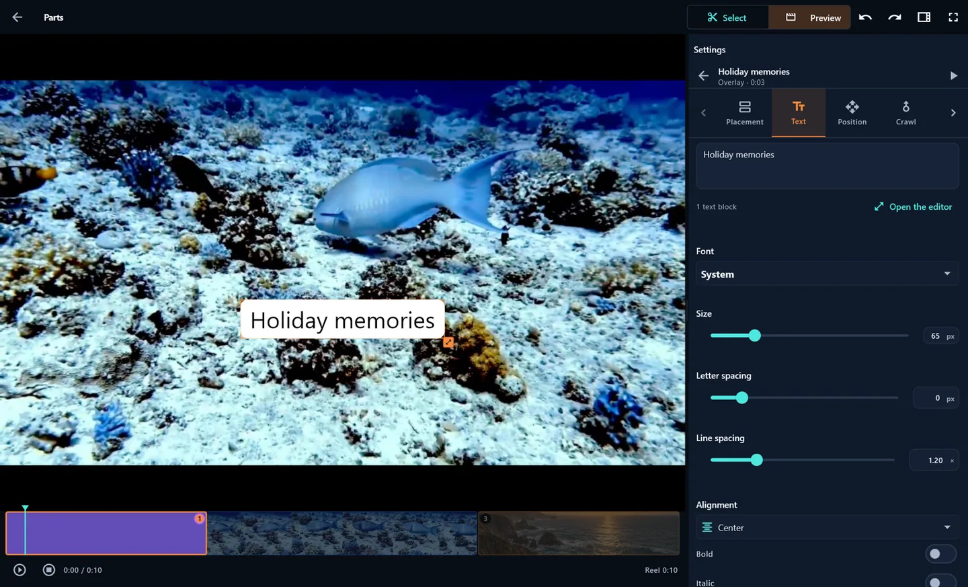968x587 pixels.
Task: Toggle the Italic switch
Action: [x=940, y=582]
